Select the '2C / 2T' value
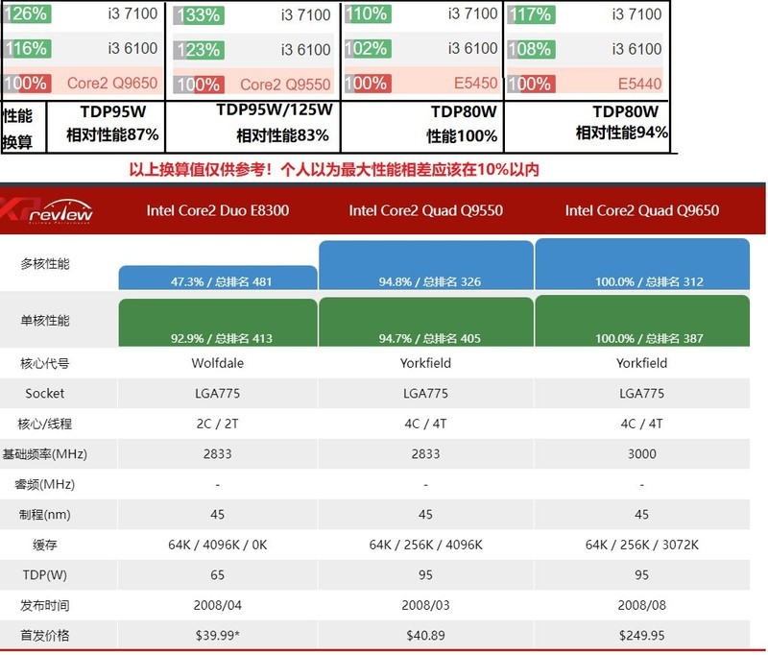Viewport: 768px width, 655px height. coord(218,424)
